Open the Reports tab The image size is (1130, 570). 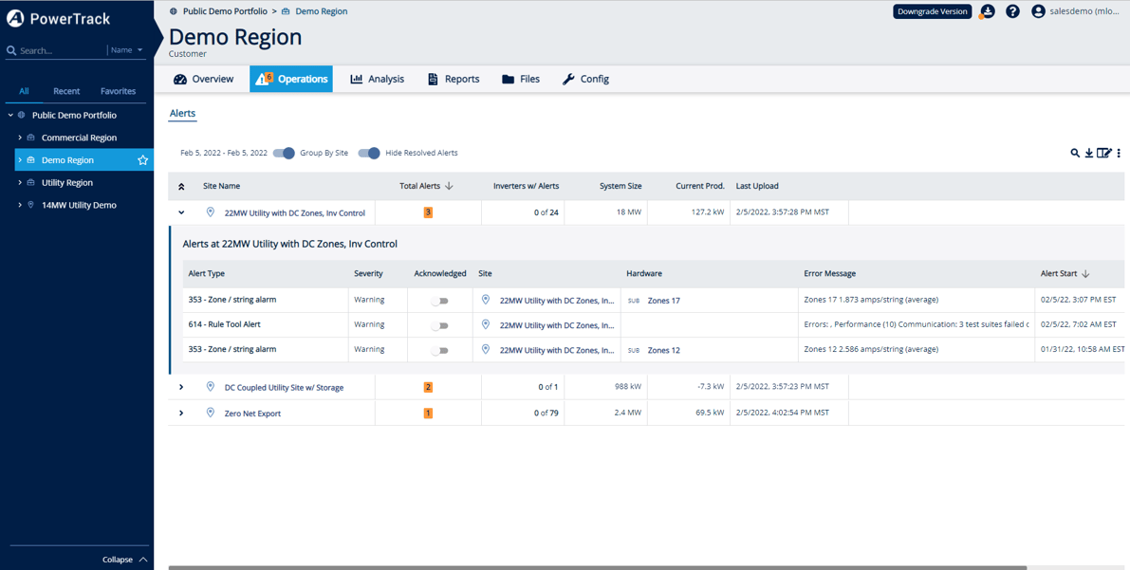click(454, 79)
